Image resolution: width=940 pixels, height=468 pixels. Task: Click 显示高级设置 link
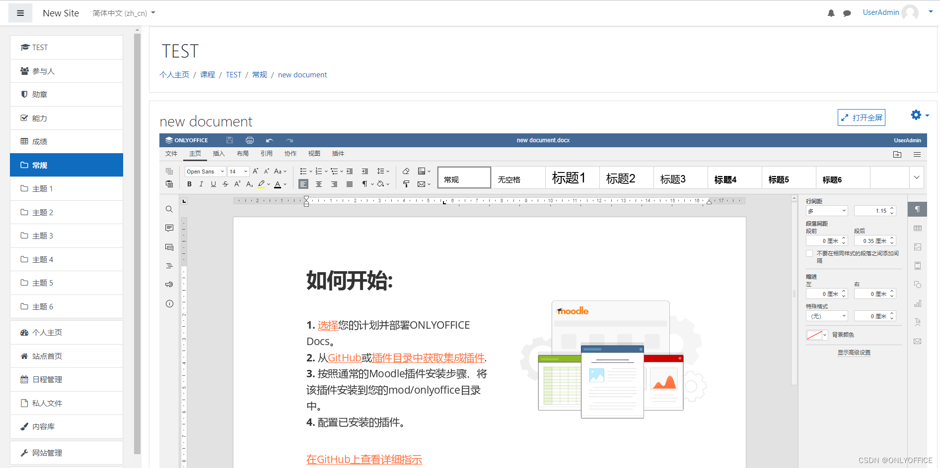(x=854, y=352)
